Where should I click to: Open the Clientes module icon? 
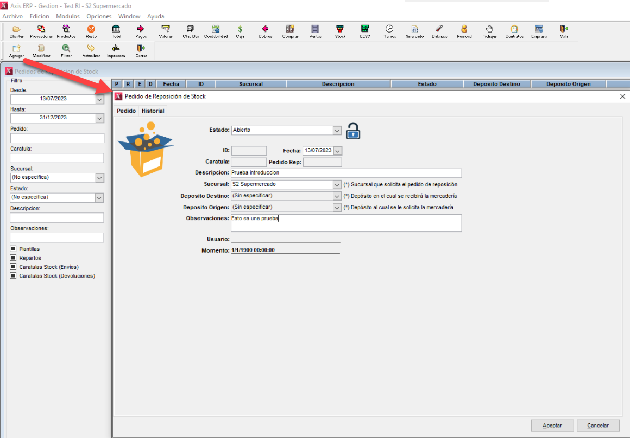coord(16,31)
